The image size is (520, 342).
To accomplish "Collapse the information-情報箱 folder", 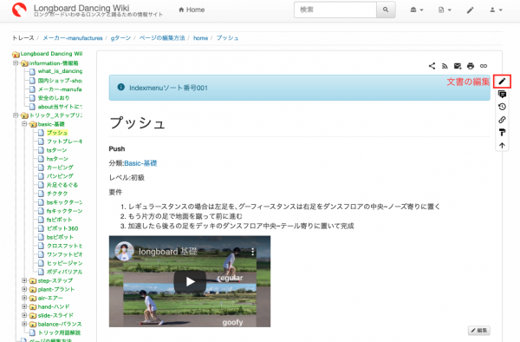I will 16,62.
